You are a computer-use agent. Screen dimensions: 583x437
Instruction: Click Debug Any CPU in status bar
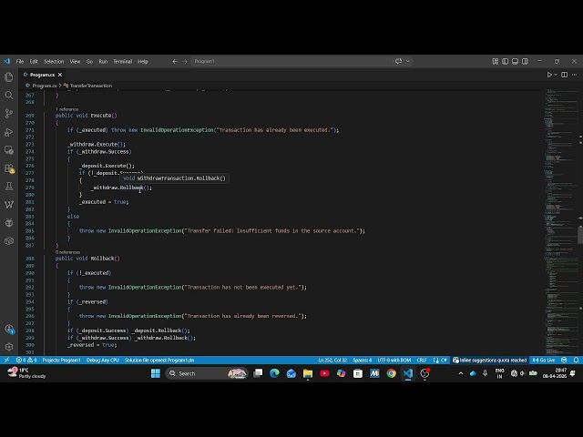pyautogui.click(x=103, y=360)
